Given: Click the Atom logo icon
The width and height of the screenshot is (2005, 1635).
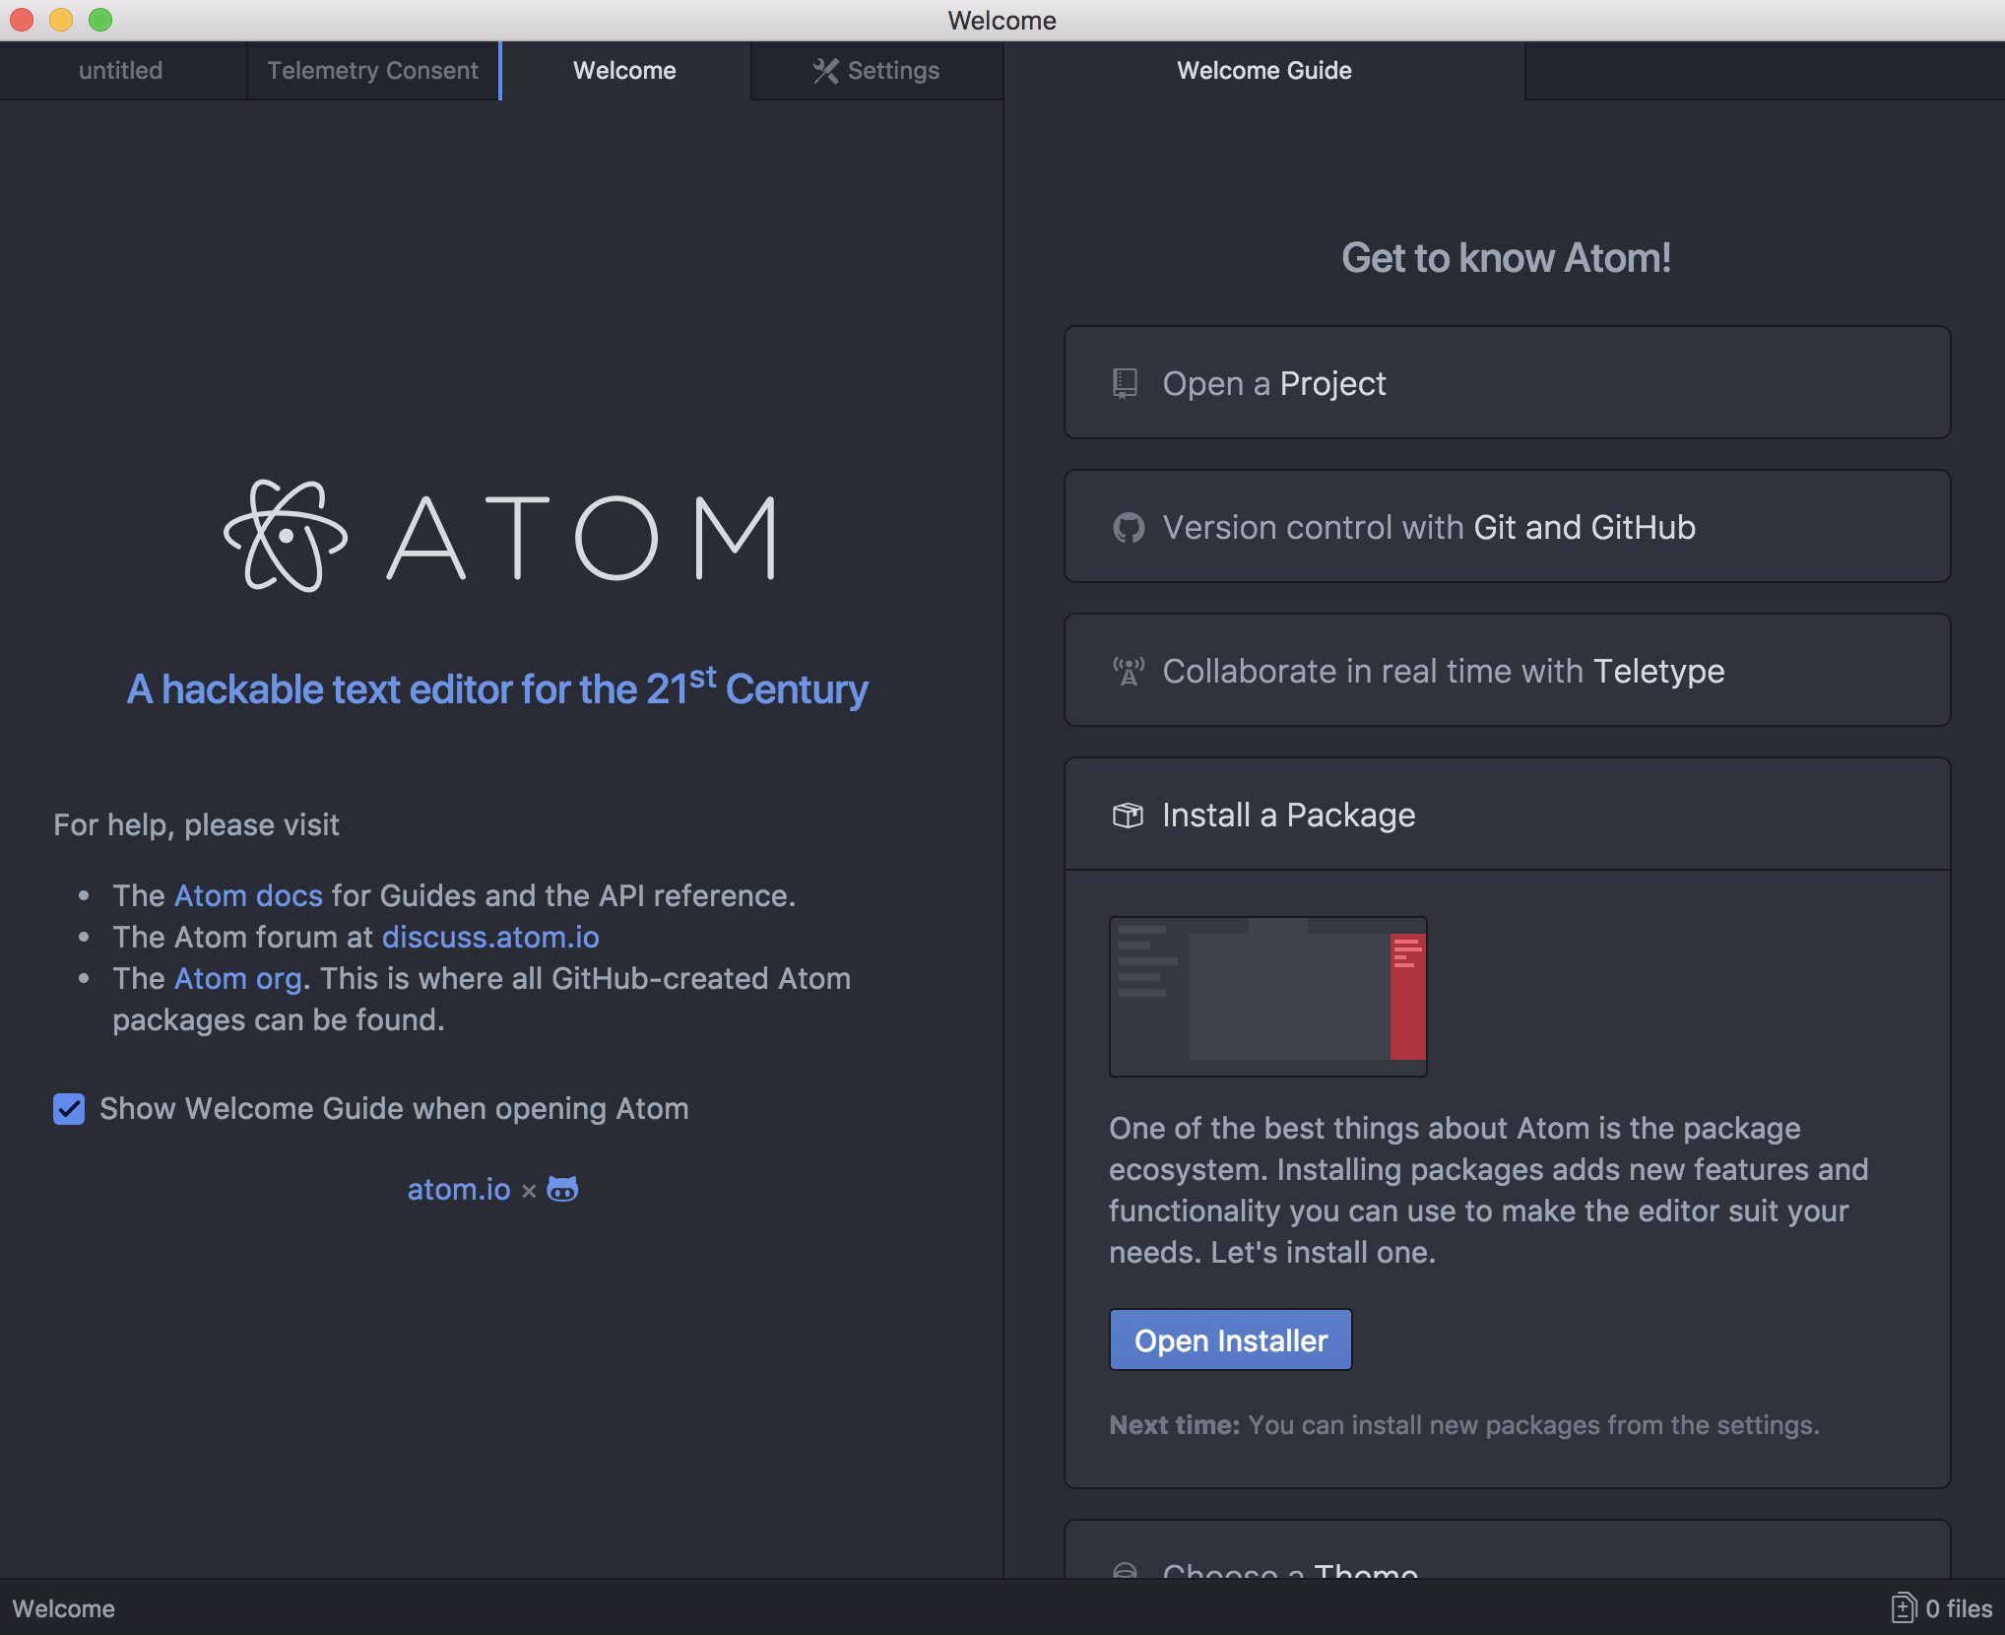Looking at the screenshot, I should [x=286, y=537].
